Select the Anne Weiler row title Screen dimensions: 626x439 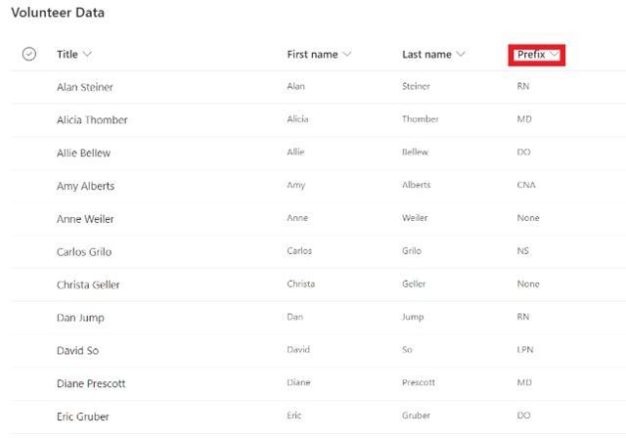(x=85, y=219)
